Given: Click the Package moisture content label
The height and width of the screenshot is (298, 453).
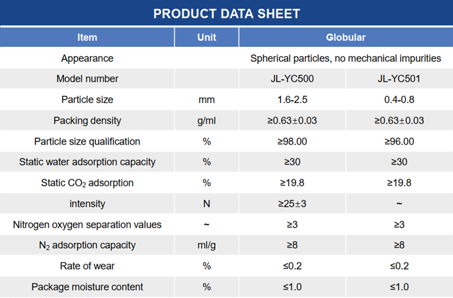Looking at the screenshot, I should pos(87,287).
